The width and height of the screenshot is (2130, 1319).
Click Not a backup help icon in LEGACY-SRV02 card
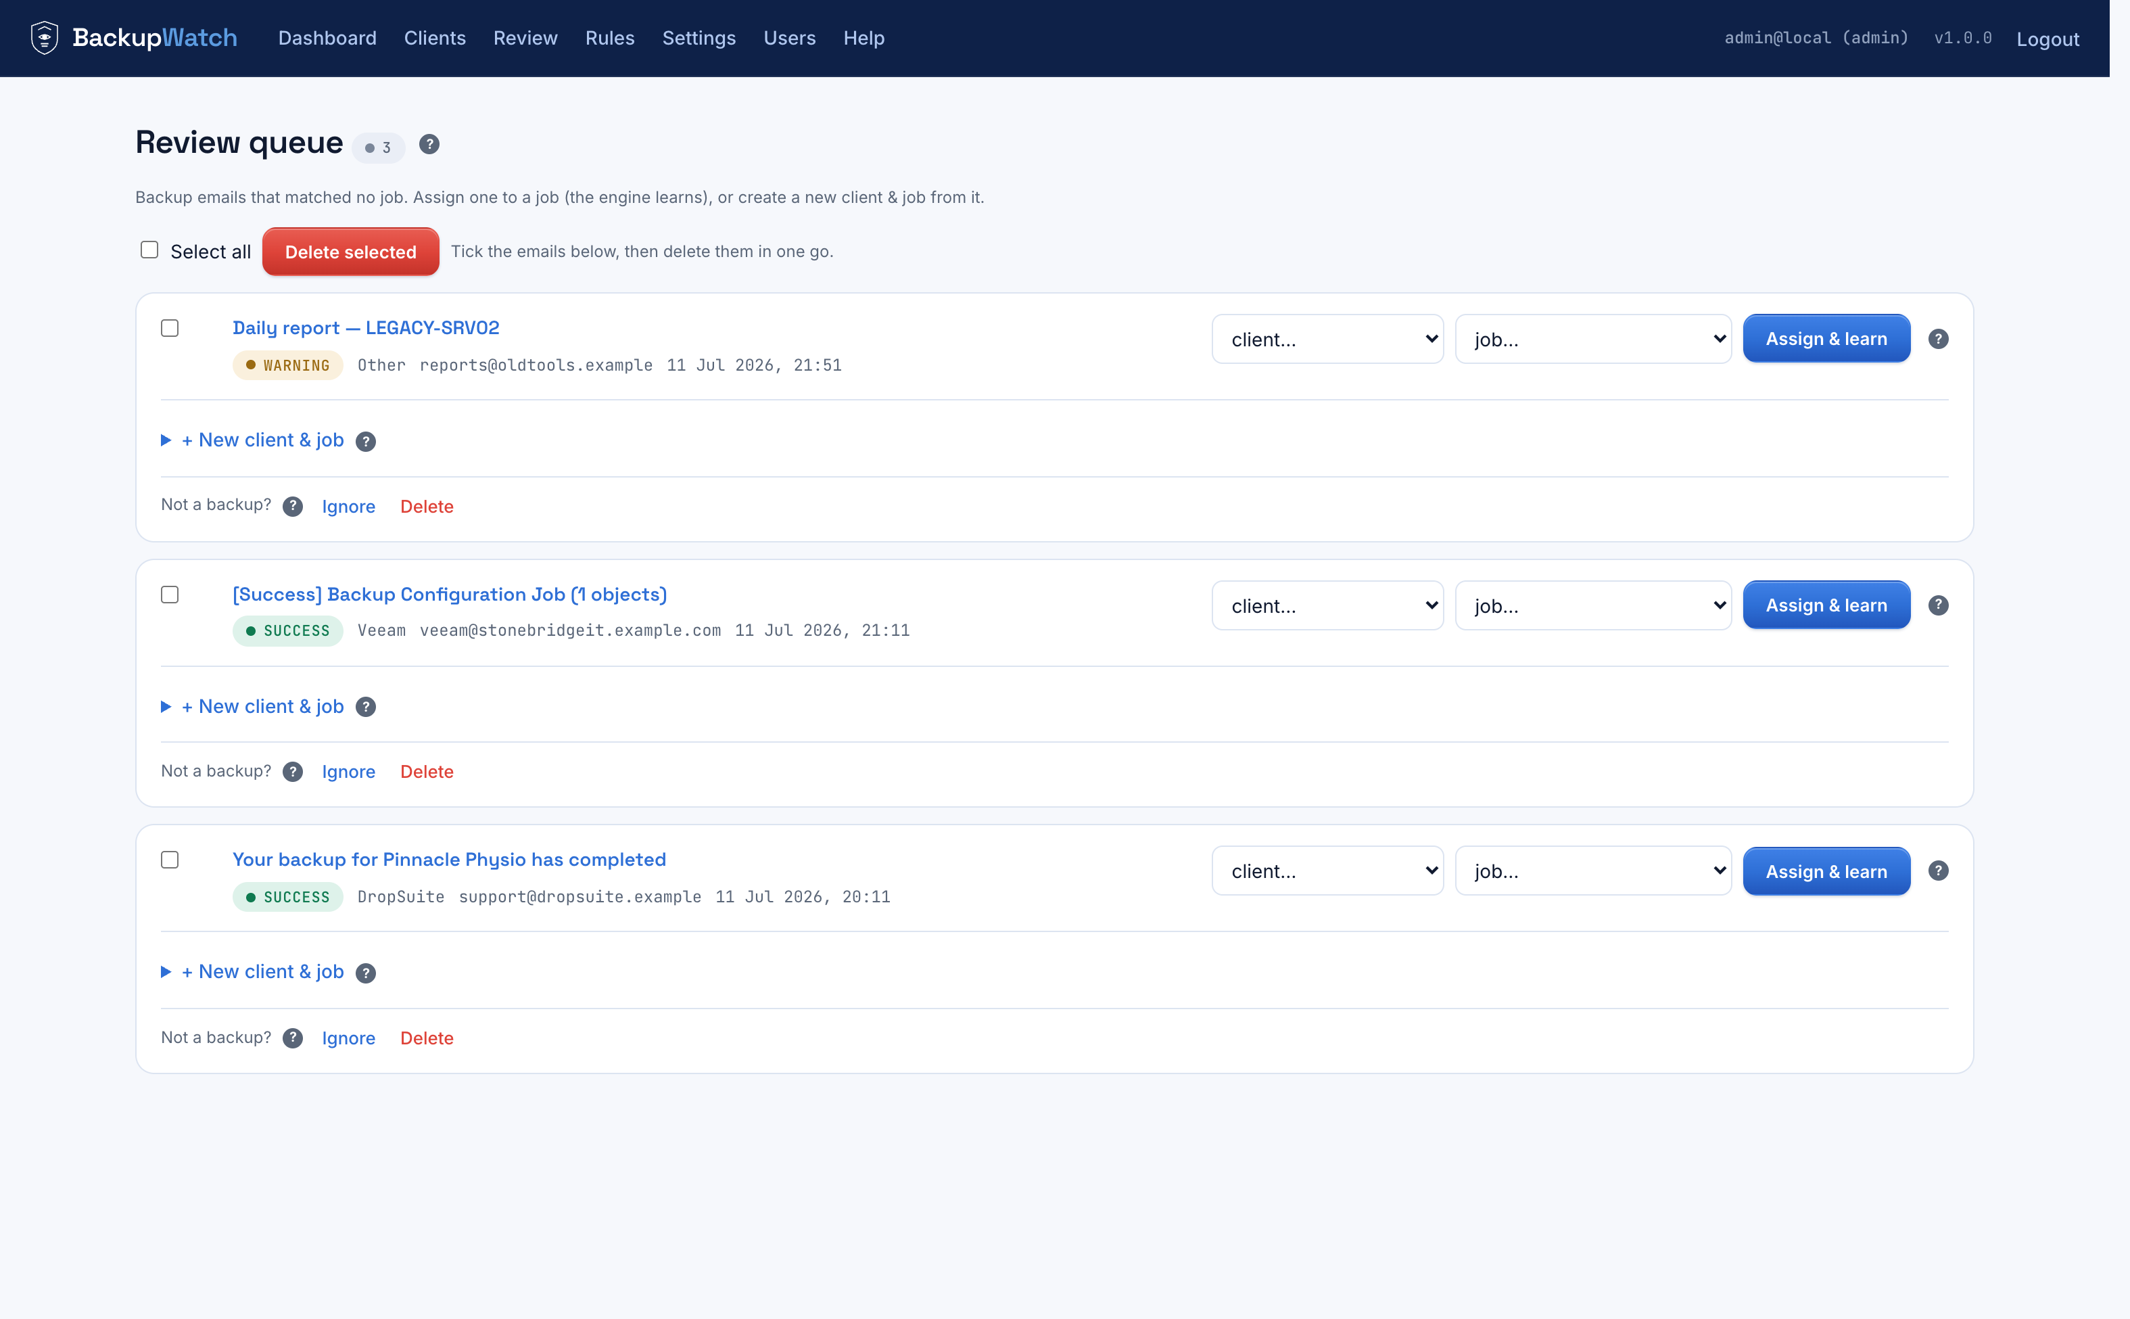tap(293, 507)
